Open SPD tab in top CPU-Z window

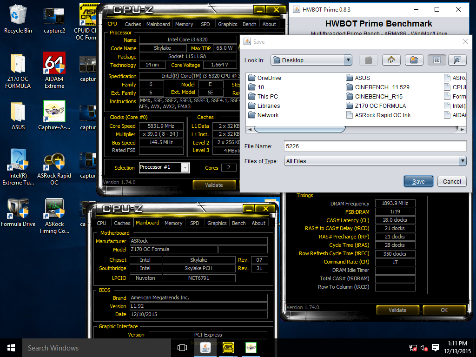(205, 24)
